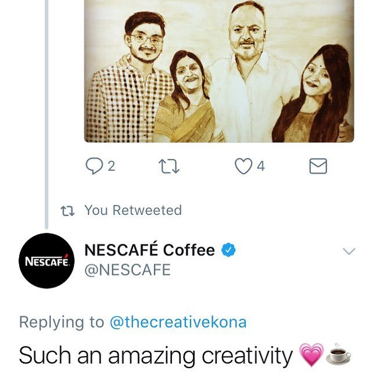The image size is (373, 374).
Task: Tap the NESCAFÉ Coffee display name
Action: point(149,250)
